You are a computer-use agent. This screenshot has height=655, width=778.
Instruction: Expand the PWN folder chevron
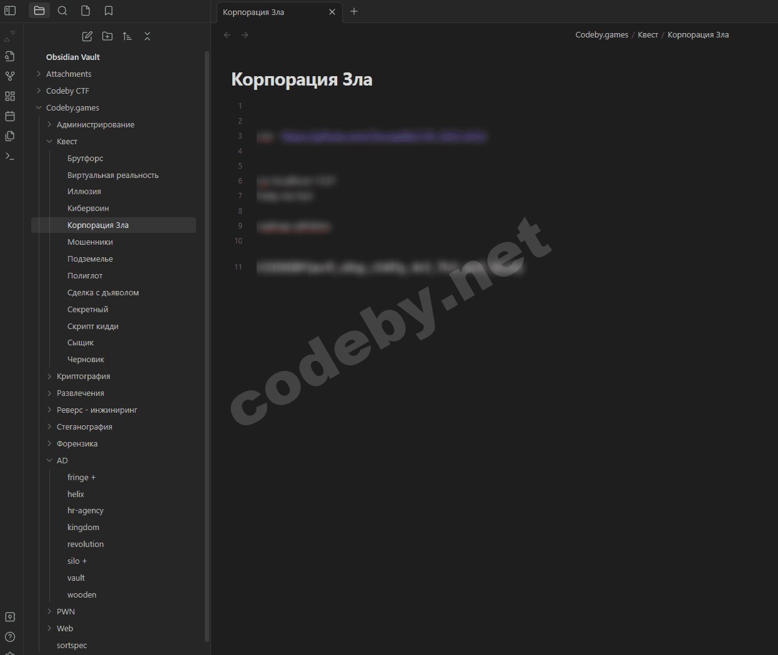pos(49,611)
